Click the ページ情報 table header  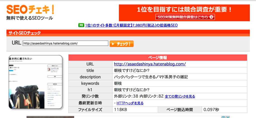pyautogui.click(x=158, y=57)
